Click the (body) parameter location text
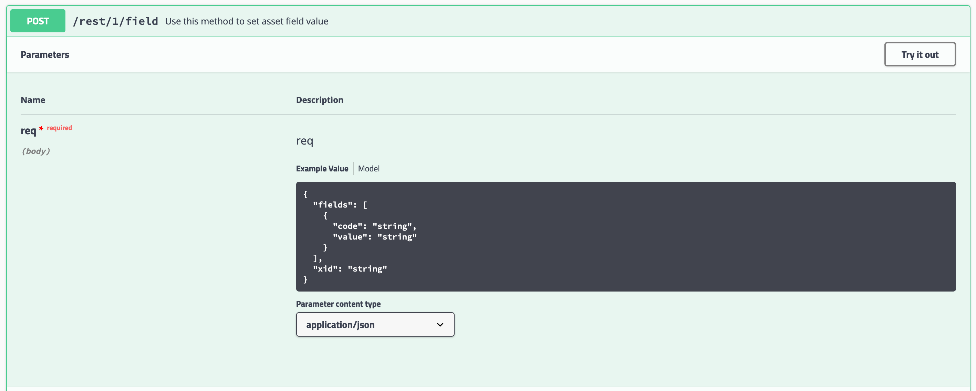 tap(35, 151)
